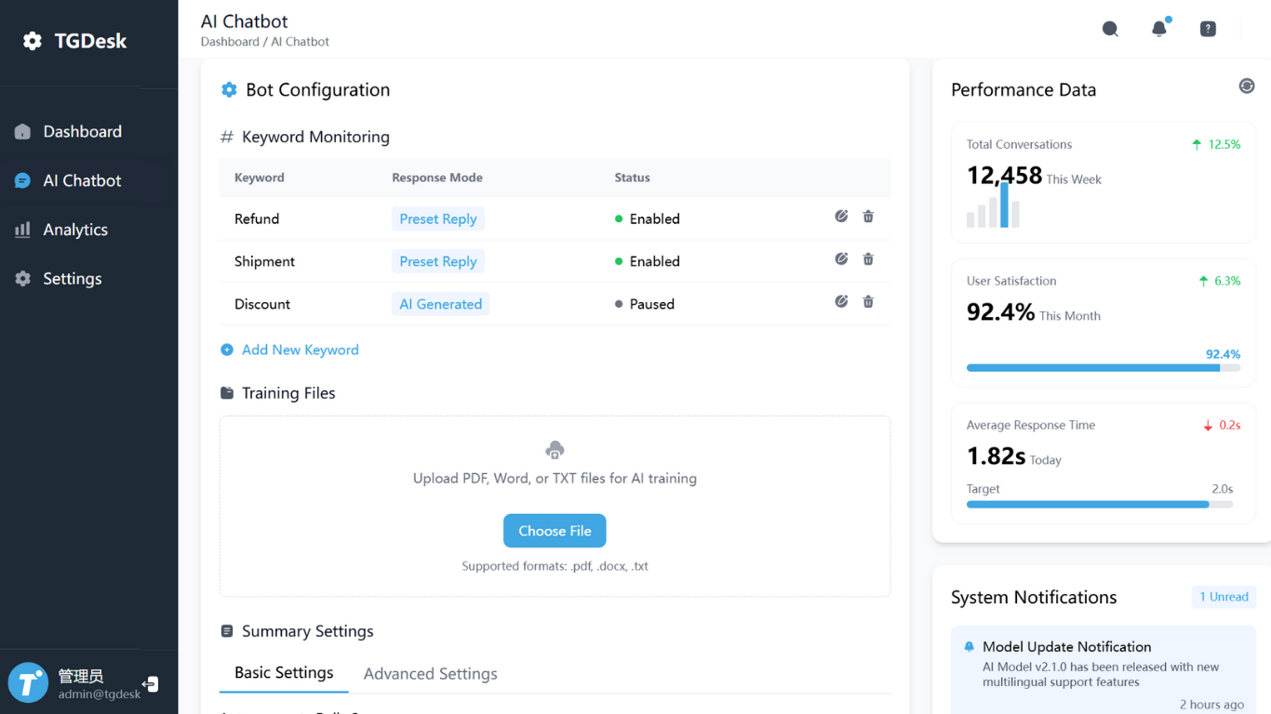
Task: Click the Refund keyword cell
Action: pyautogui.click(x=257, y=219)
